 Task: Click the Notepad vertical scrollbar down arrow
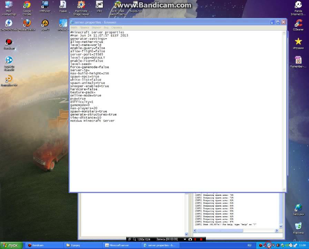[x=284, y=190]
